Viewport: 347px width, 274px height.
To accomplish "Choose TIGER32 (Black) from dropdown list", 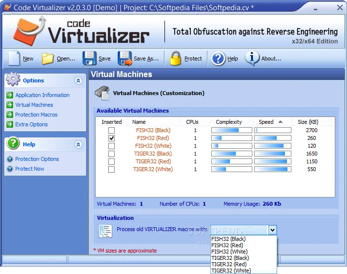I will [244, 258].
